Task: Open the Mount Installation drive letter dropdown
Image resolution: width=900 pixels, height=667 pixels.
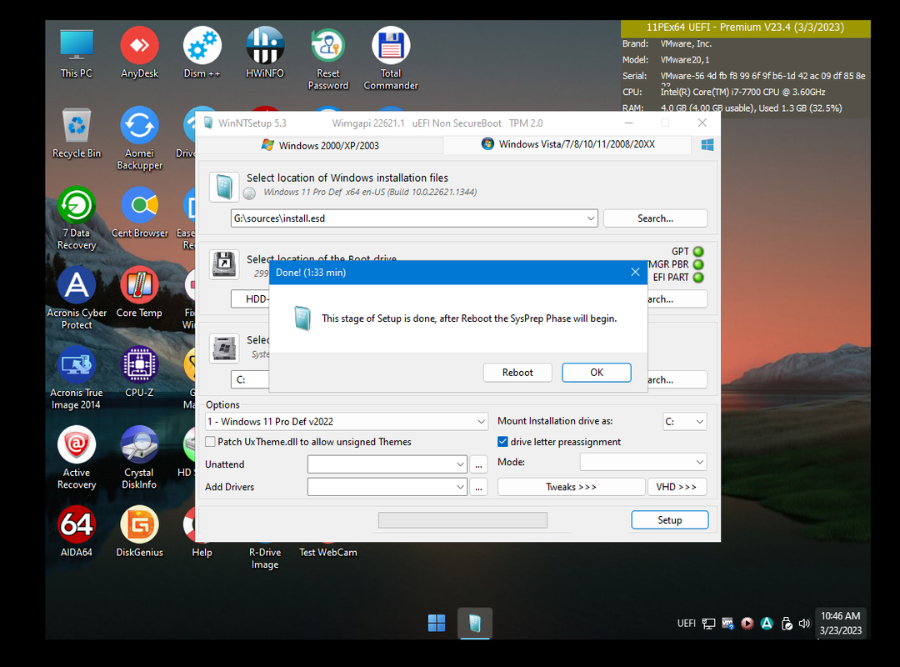Action: coord(685,422)
